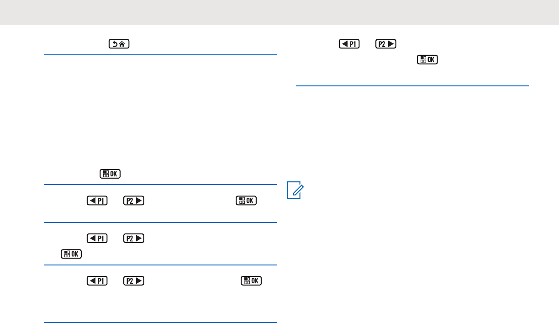
Task: Select P2 key in first left-column step row
Action: tap(133, 201)
